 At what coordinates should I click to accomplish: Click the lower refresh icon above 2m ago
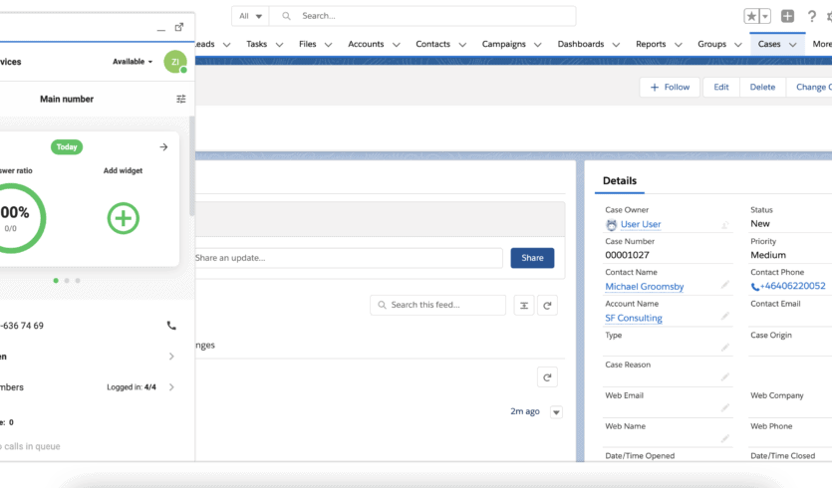point(547,377)
